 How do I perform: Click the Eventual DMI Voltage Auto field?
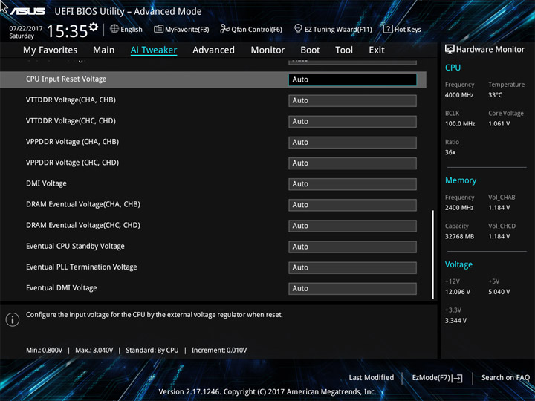click(x=352, y=288)
